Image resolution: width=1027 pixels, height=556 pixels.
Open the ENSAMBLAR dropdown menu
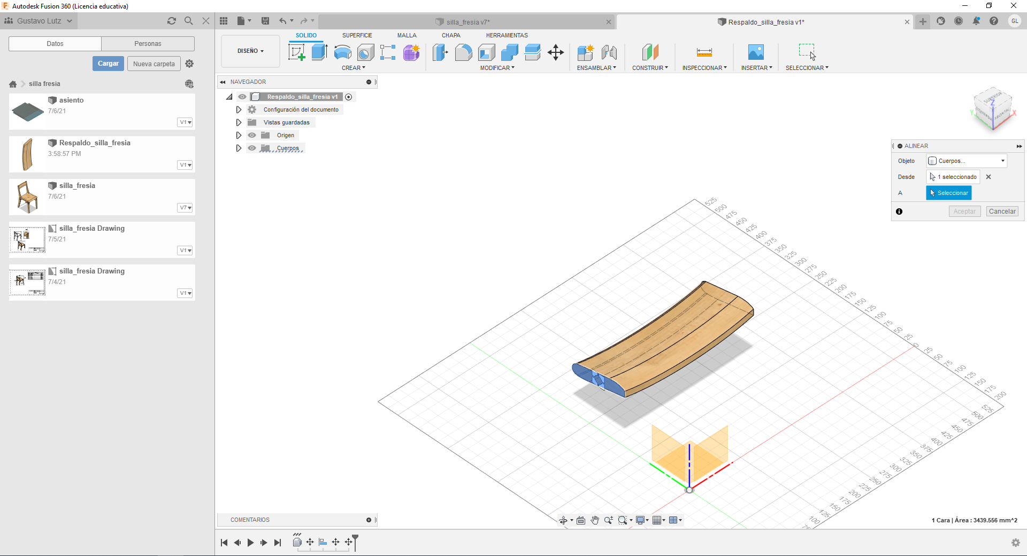(x=596, y=68)
